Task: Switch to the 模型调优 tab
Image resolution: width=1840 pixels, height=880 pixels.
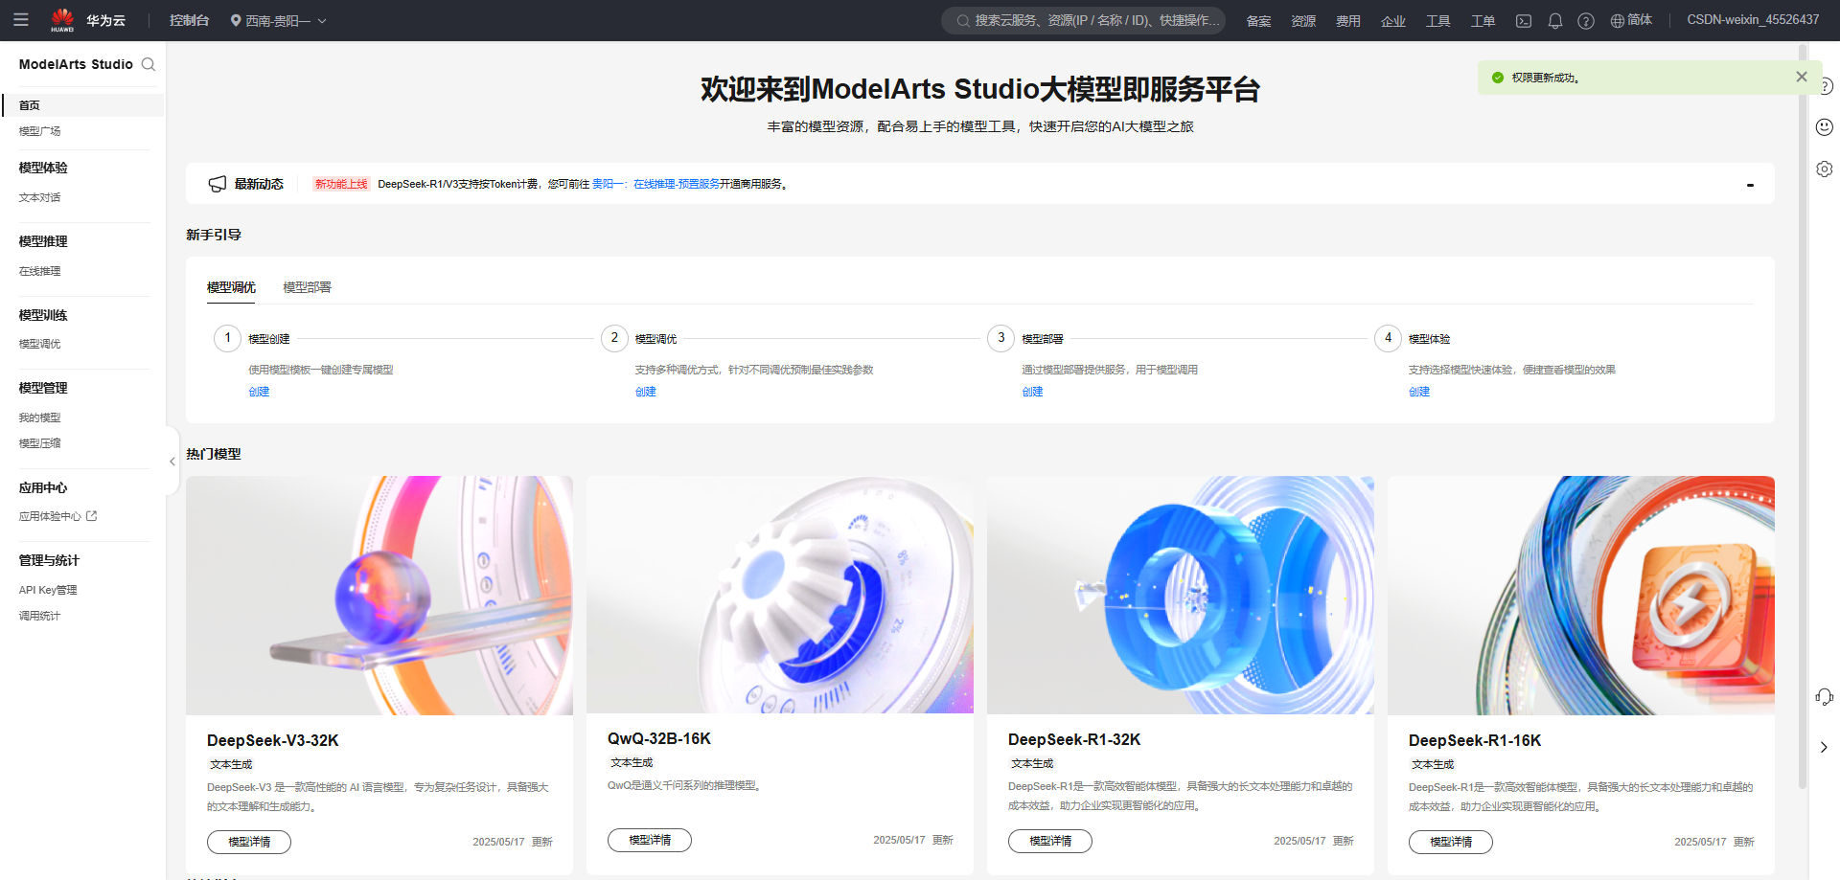Action: tap(231, 287)
